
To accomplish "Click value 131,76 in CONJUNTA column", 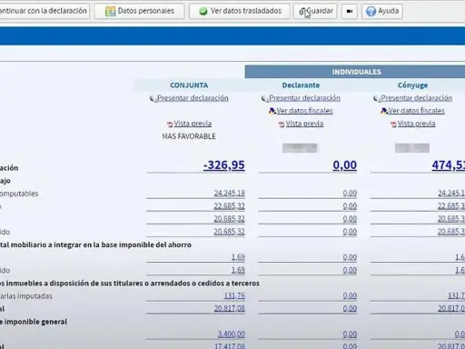I will tap(234, 295).
